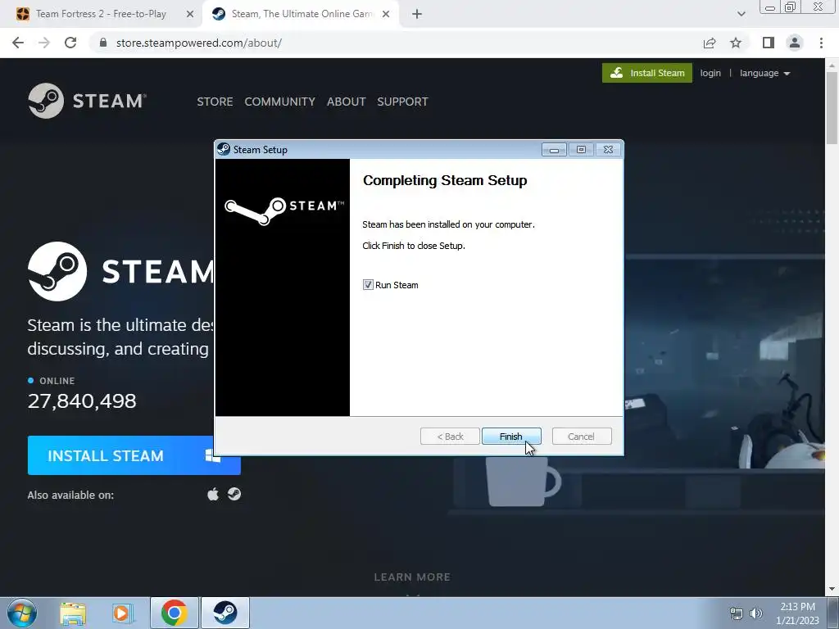Open the STORE menu item
Screen dimensions: 839x629
coord(215,102)
